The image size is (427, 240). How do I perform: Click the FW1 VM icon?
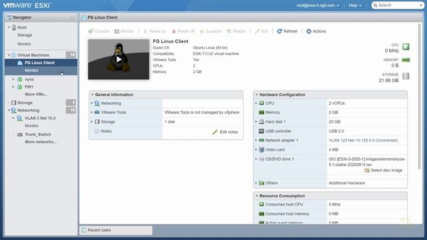19,87
